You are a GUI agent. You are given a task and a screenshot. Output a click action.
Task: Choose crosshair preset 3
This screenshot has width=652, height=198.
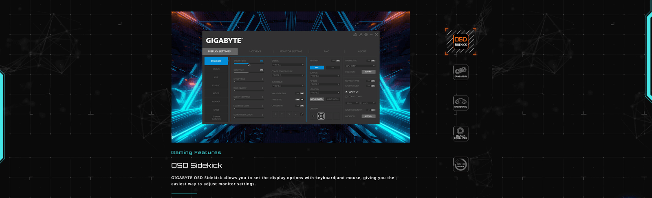coord(289,114)
